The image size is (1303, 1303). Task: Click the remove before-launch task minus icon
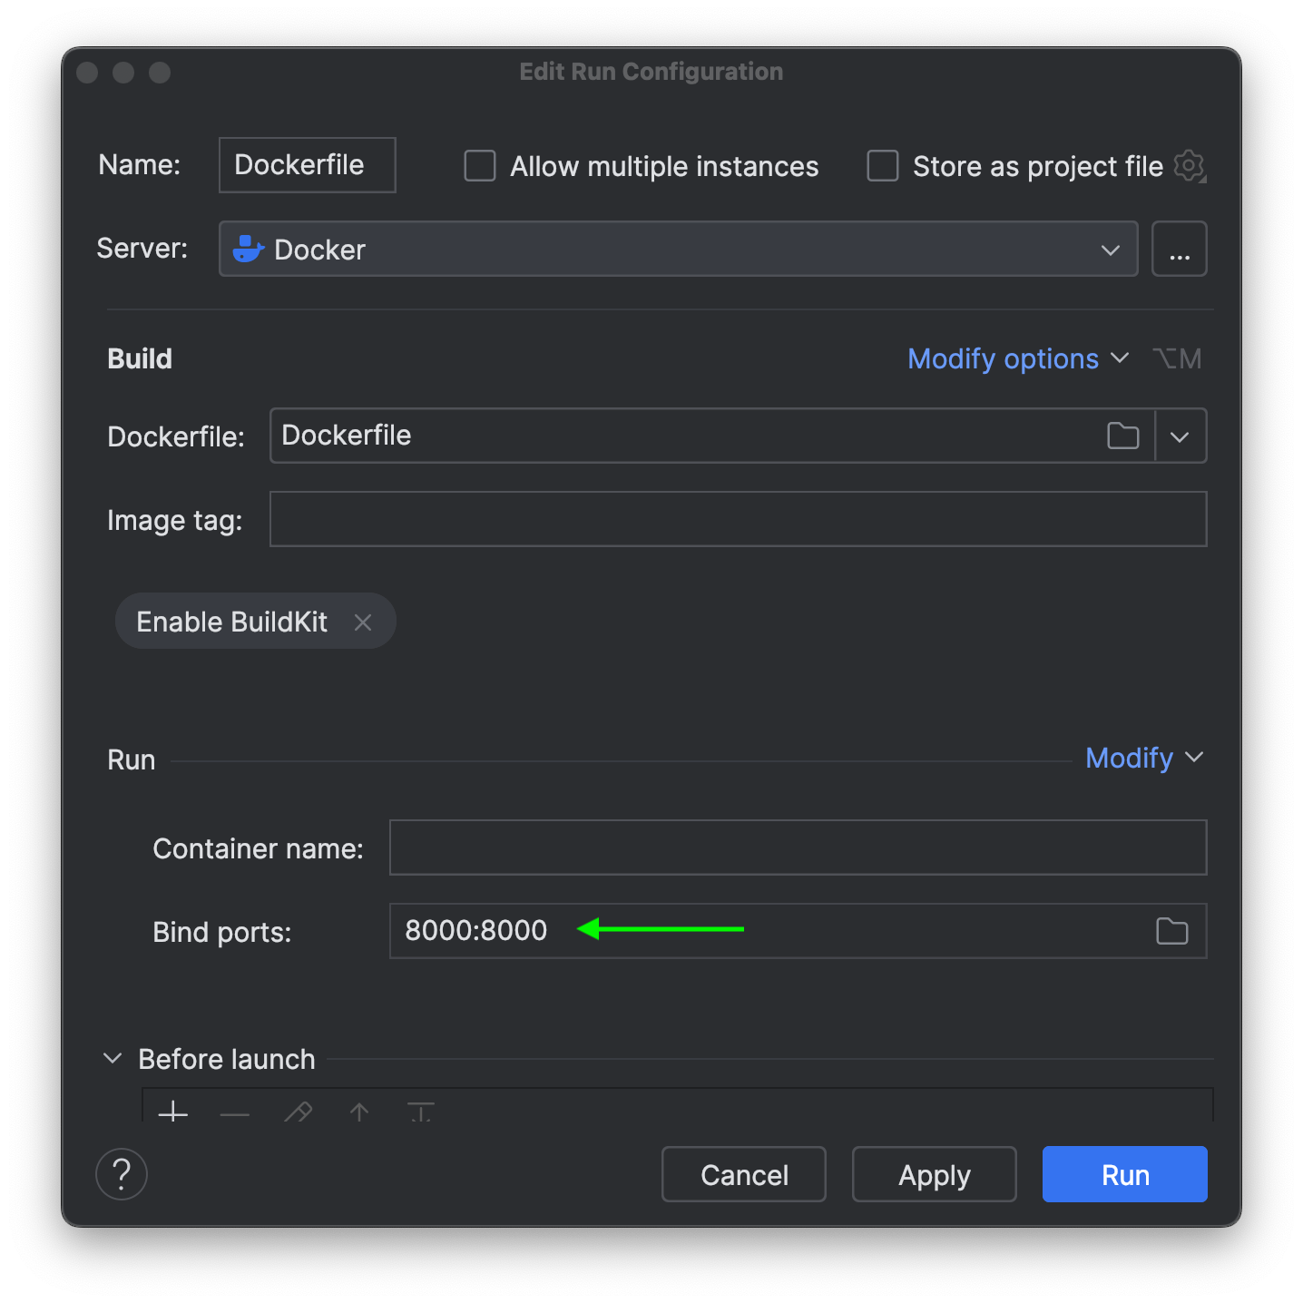tap(234, 1113)
